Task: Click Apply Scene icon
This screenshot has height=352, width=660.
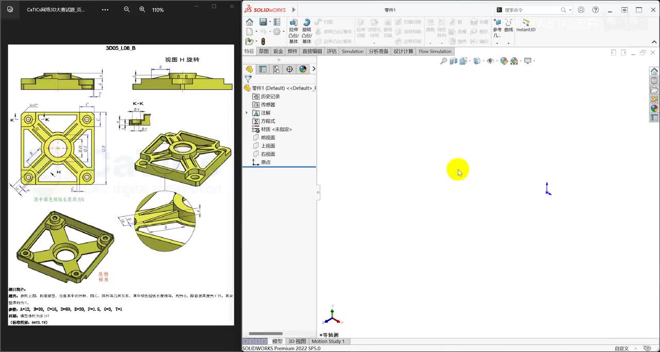Action: pos(514,61)
